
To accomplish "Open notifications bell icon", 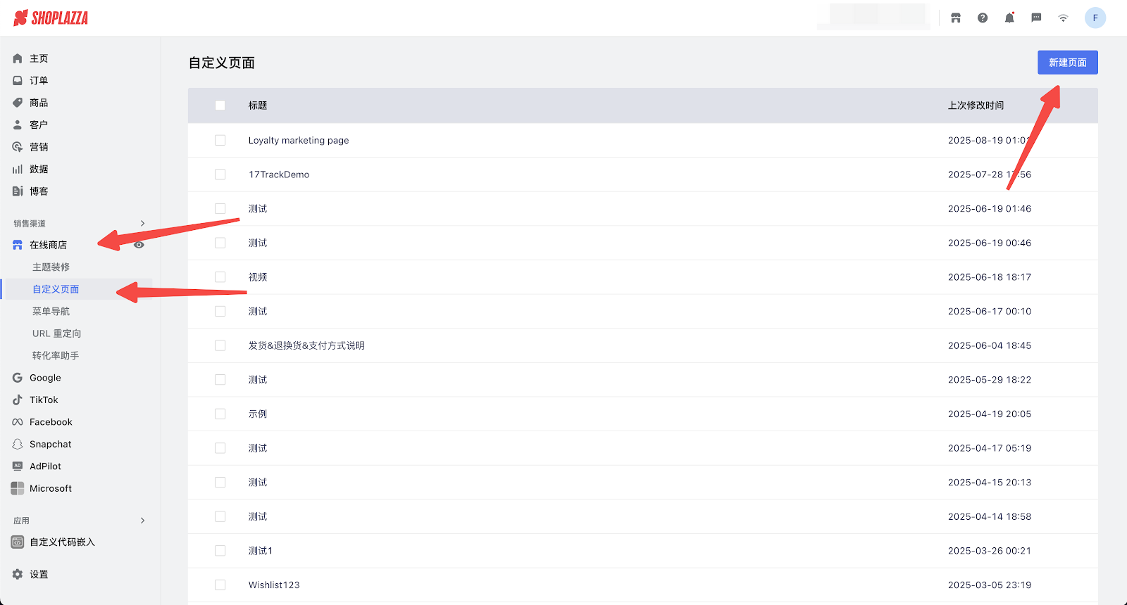I will click(x=1009, y=18).
